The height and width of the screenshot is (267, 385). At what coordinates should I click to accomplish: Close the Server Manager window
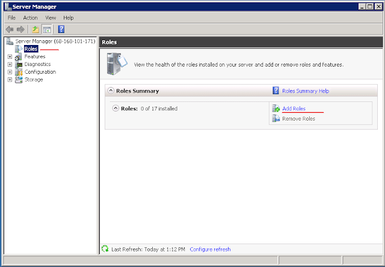(x=378, y=7)
